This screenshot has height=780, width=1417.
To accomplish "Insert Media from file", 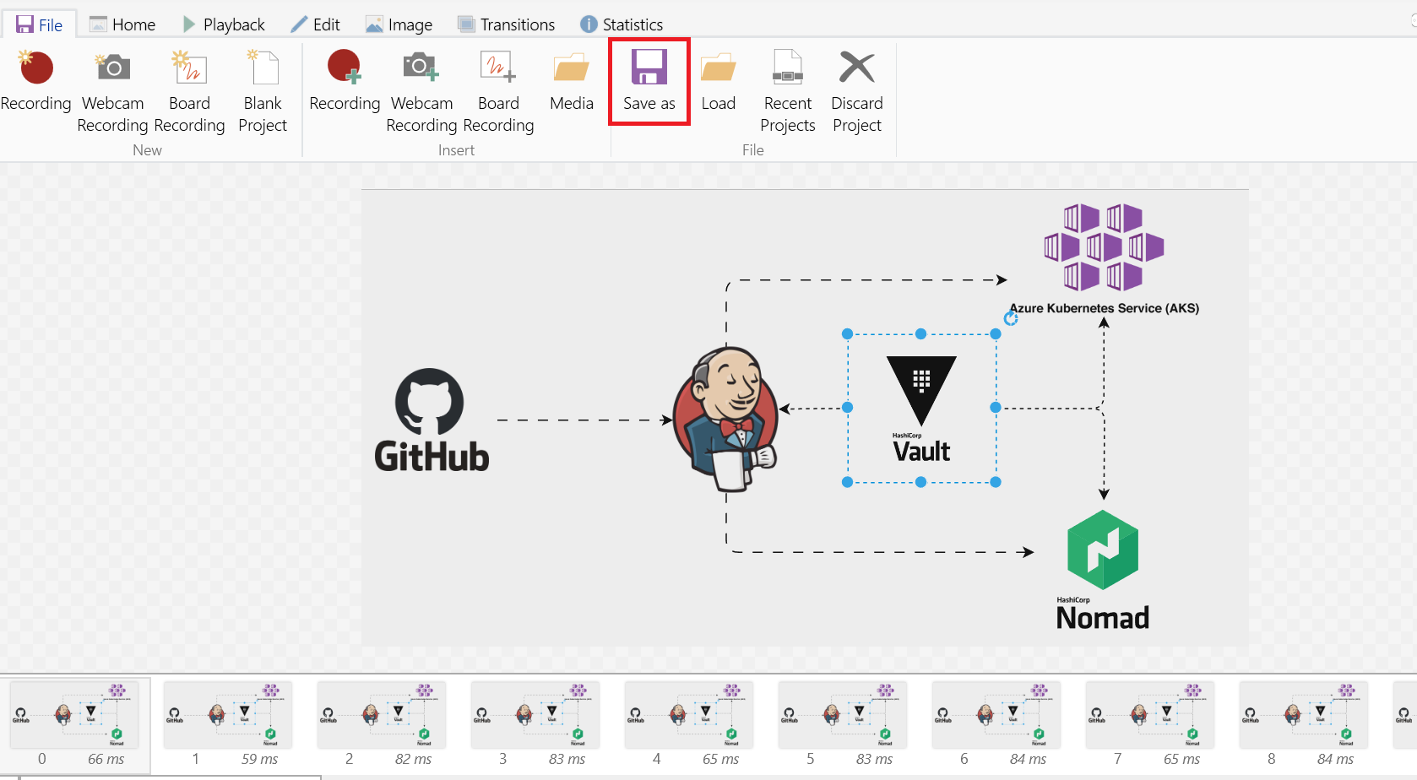I will (x=572, y=81).
